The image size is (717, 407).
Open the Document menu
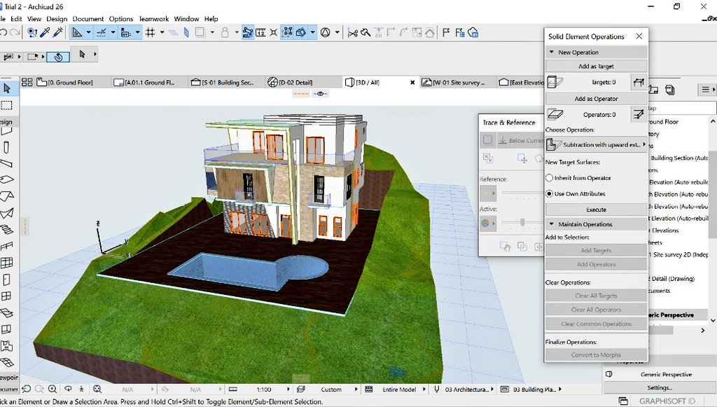[88, 19]
